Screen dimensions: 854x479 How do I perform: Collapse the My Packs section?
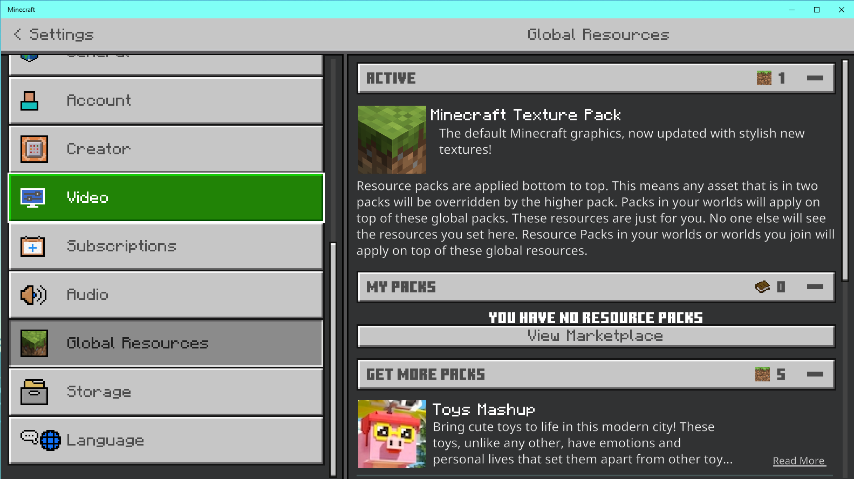click(x=815, y=287)
